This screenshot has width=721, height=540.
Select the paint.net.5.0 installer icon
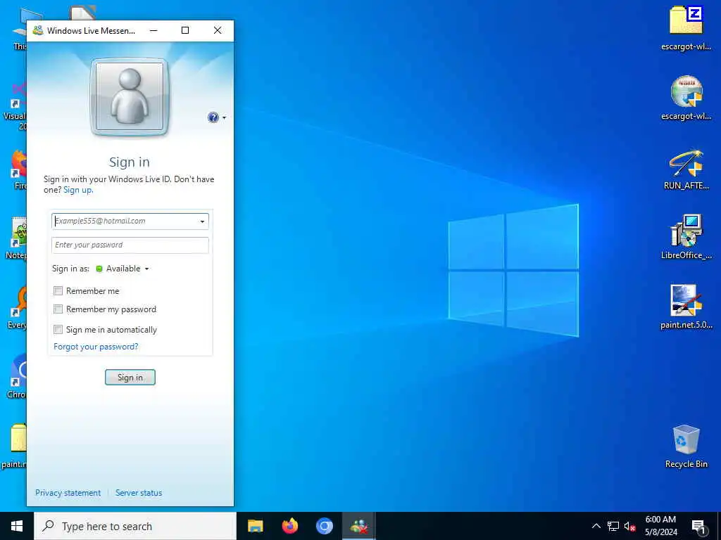coord(686,307)
